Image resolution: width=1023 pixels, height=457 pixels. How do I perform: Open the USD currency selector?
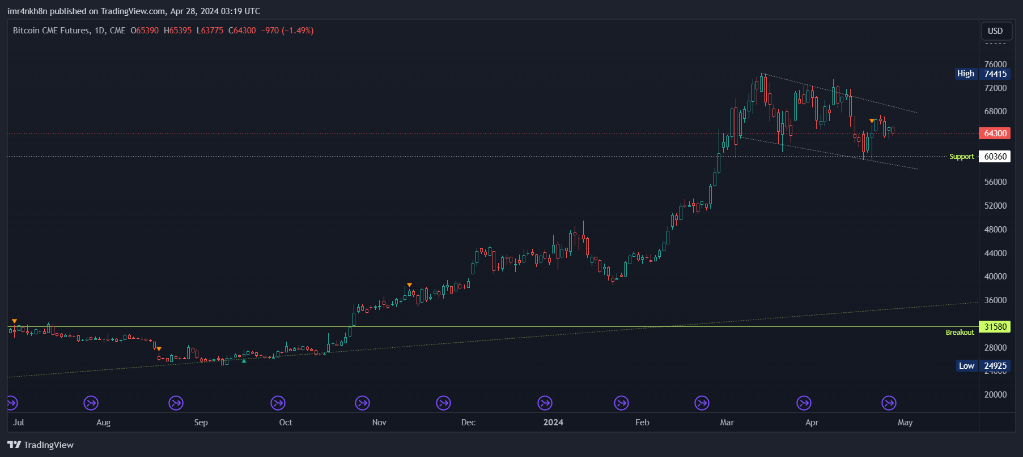(995, 31)
